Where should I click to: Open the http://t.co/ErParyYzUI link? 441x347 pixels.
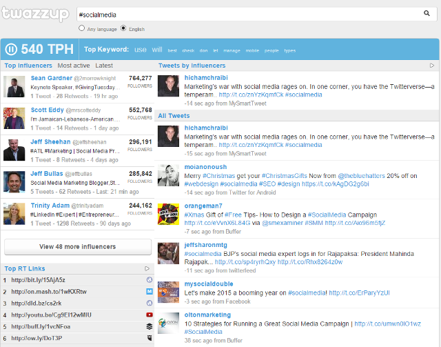pyautogui.click(x=359, y=293)
